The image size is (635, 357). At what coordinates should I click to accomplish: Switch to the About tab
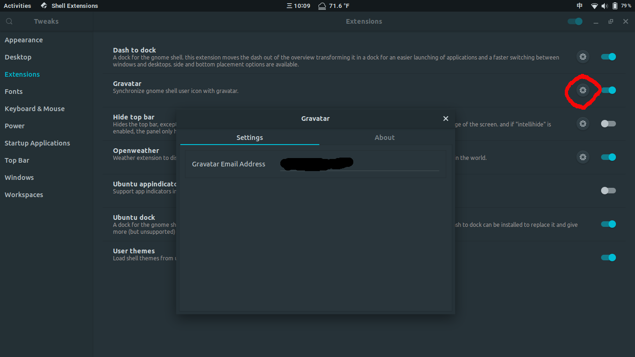click(x=384, y=138)
